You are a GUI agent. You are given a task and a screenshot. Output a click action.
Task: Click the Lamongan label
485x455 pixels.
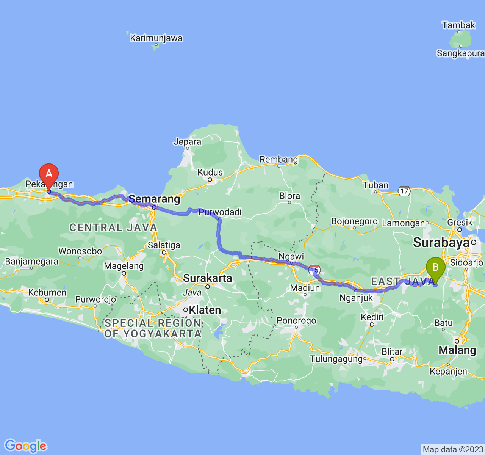(x=404, y=224)
